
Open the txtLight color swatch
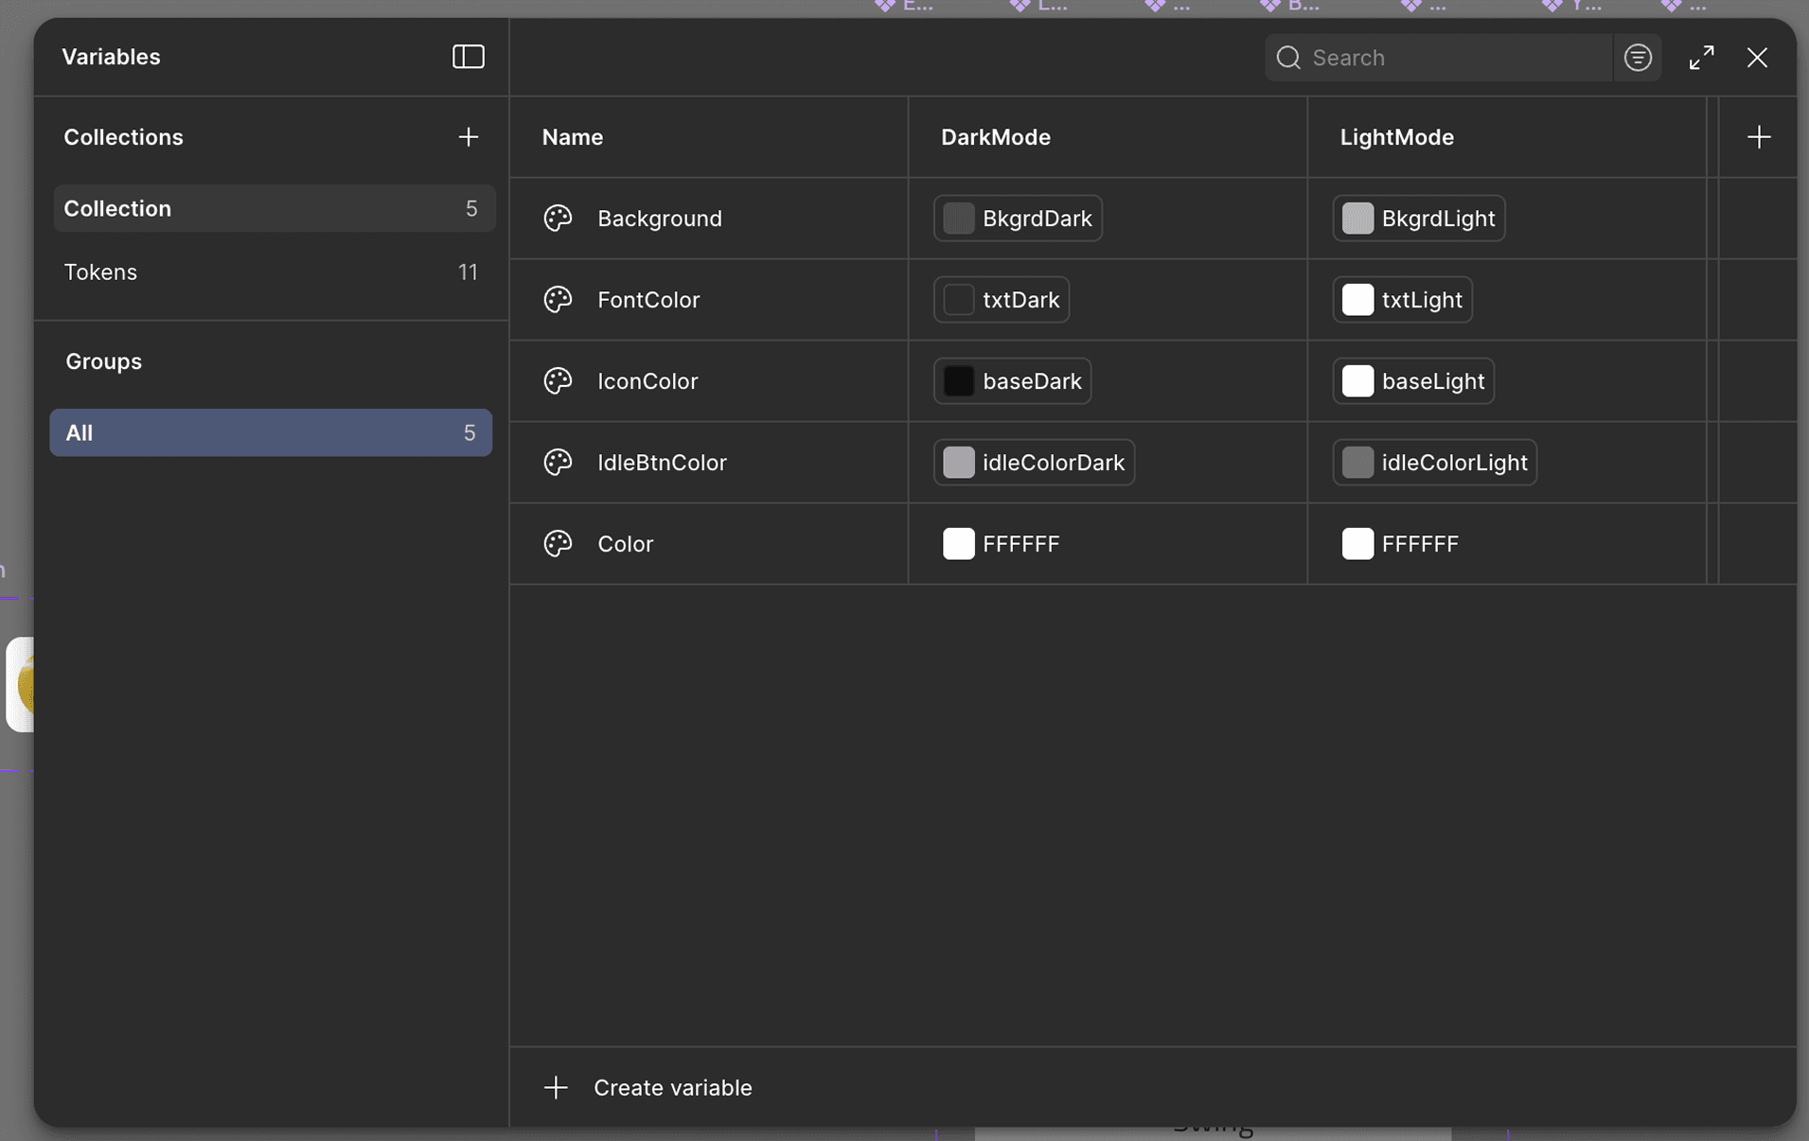click(1359, 299)
